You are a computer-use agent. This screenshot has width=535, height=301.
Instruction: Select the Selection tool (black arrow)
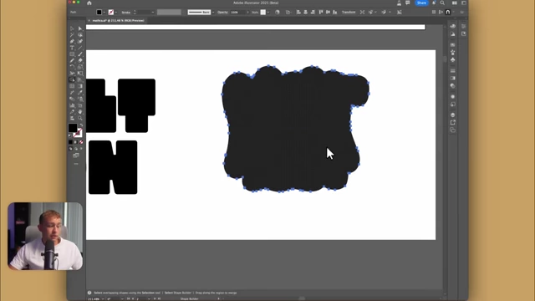[72, 28]
